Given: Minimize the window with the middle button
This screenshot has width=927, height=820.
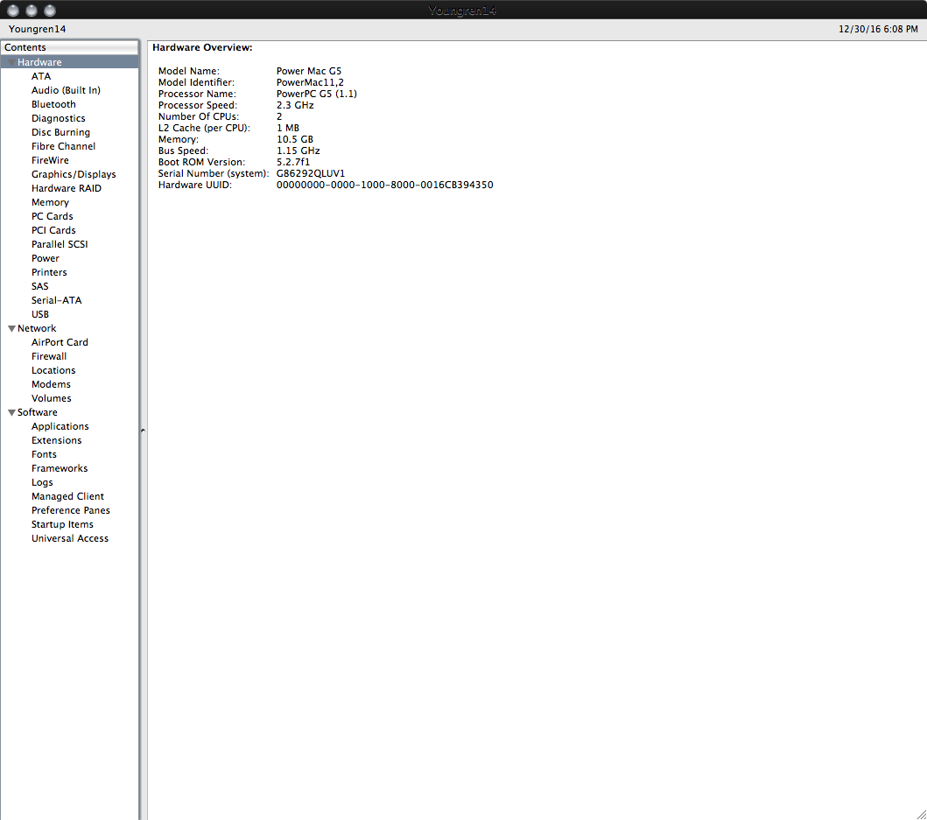Looking at the screenshot, I should (32, 10).
